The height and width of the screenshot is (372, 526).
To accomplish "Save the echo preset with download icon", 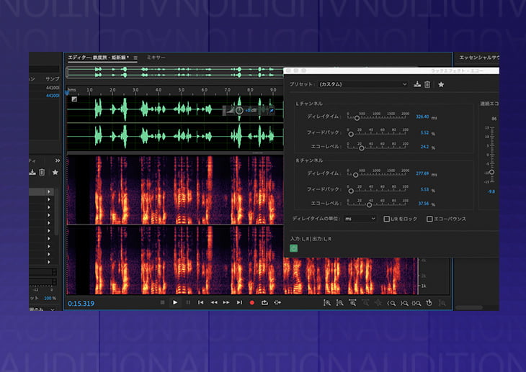I will pyautogui.click(x=417, y=84).
